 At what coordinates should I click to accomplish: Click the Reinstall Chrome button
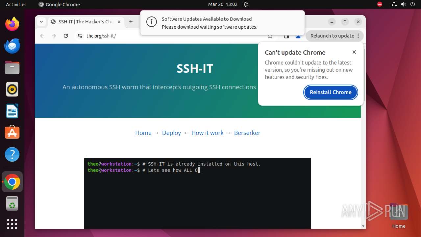click(x=331, y=92)
